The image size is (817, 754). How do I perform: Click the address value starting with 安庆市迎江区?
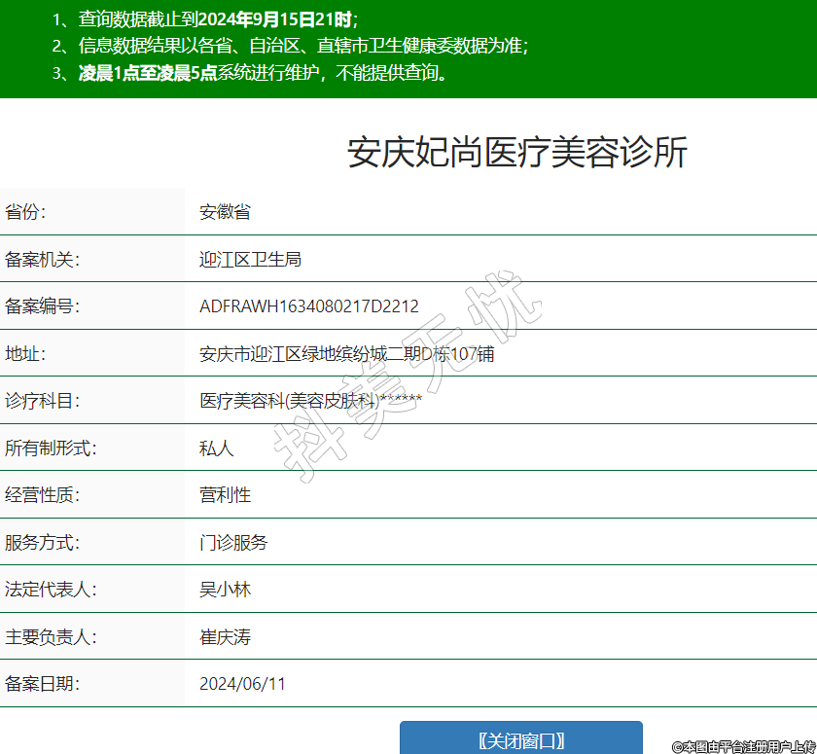346,354
